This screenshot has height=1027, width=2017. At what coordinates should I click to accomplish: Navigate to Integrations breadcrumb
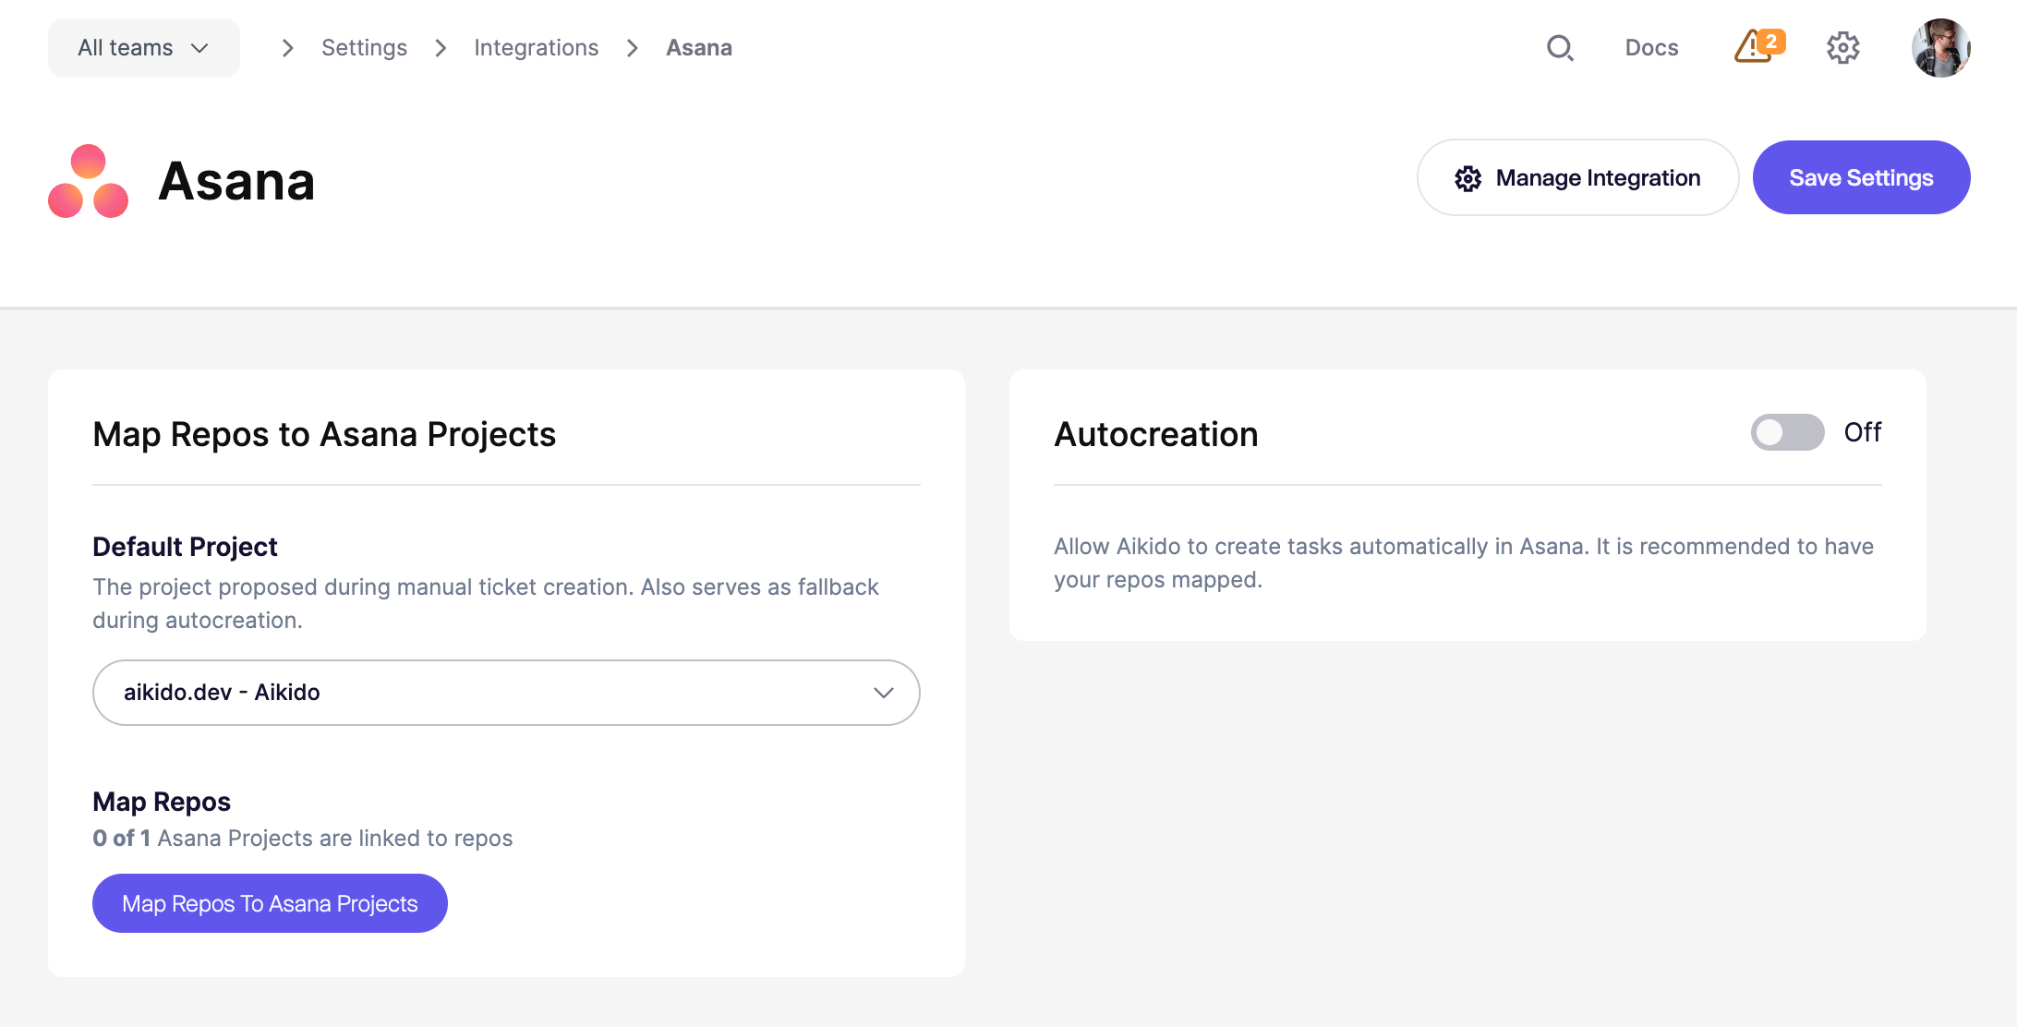(x=537, y=48)
